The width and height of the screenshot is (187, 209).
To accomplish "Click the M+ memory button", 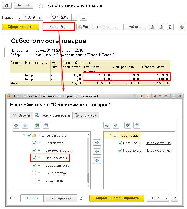I will point(161,96).
